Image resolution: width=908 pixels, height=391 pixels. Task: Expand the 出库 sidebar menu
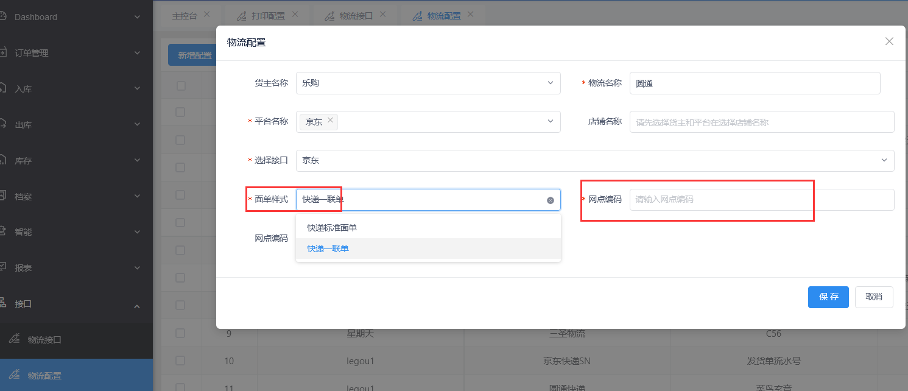pos(76,125)
